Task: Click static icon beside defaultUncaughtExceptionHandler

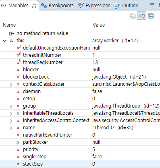Action: 19,47
